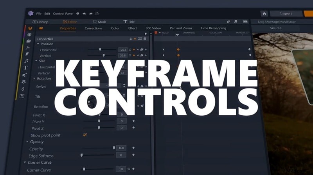The width and height of the screenshot is (313, 175).
Task: Click the help question mark icon
Action: tap(78, 14)
